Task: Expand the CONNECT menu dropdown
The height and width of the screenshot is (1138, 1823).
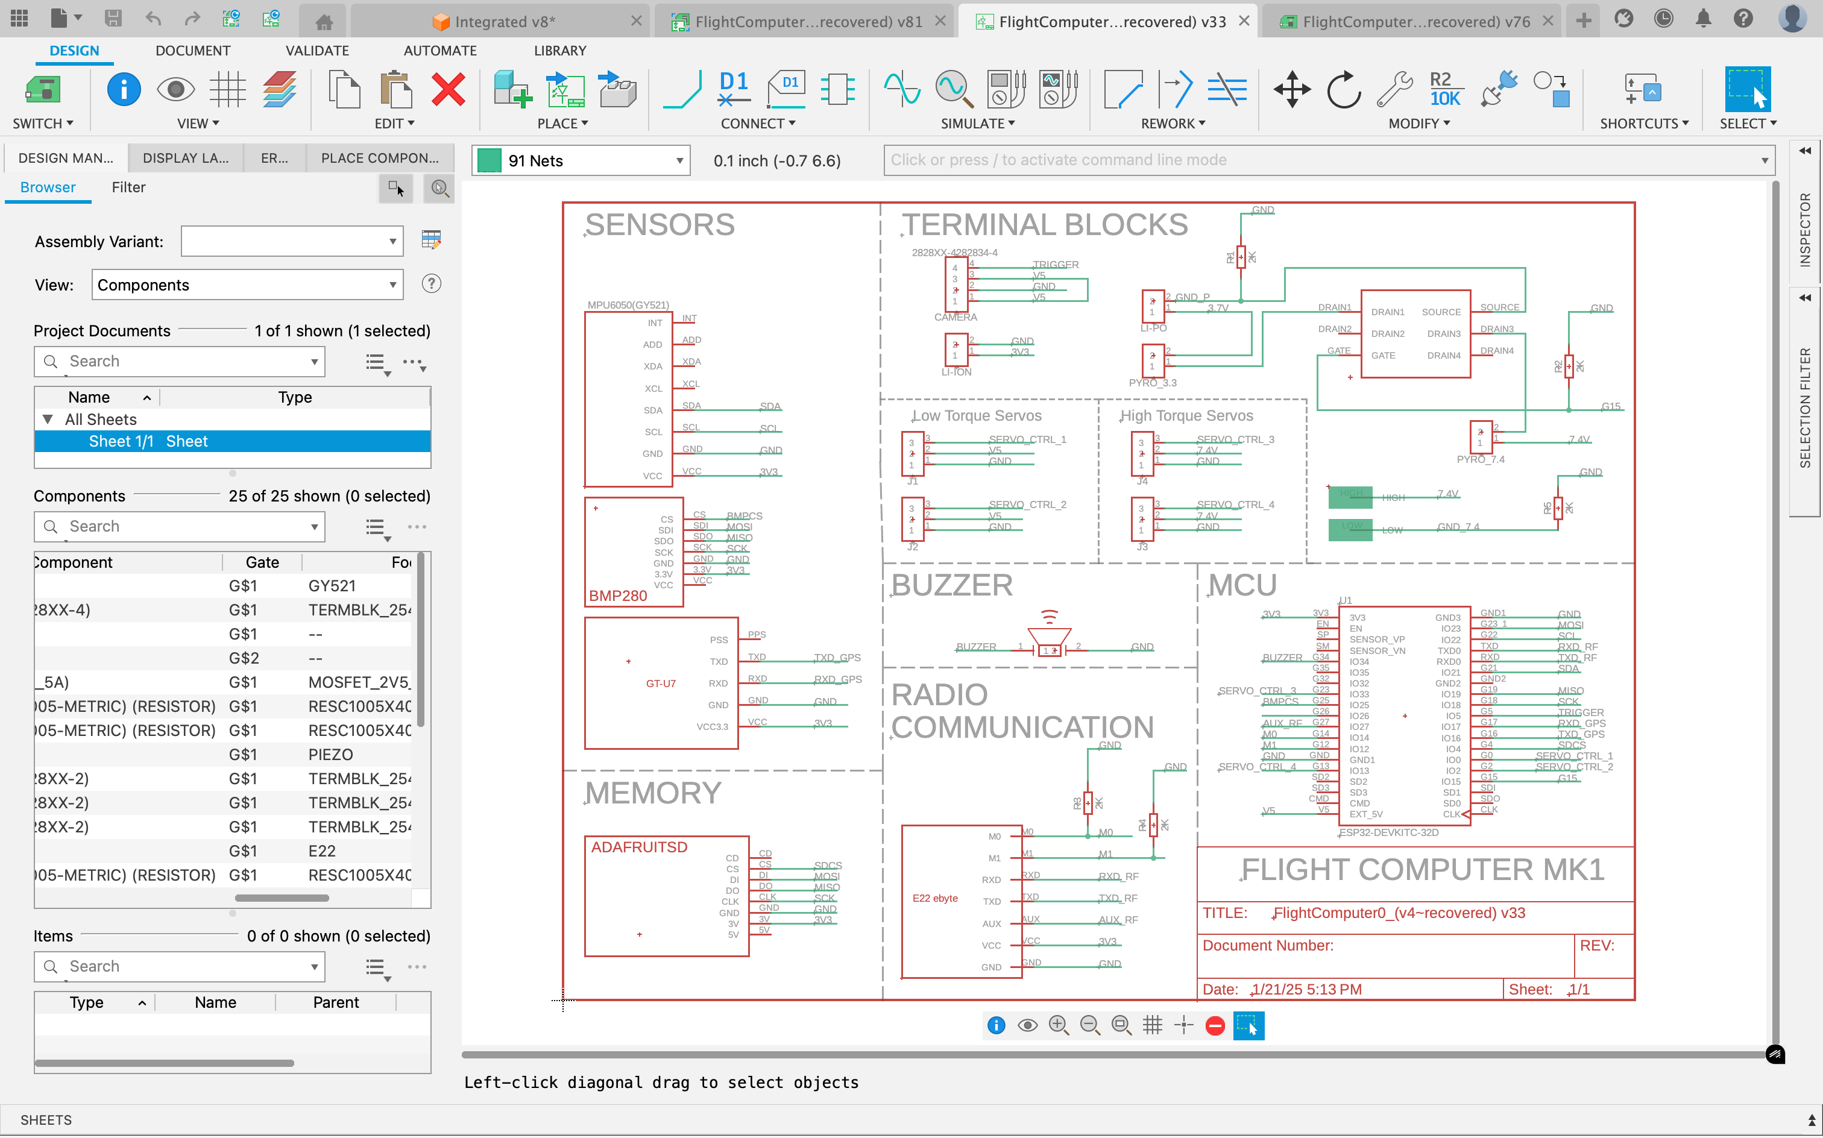Action: [x=758, y=124]
